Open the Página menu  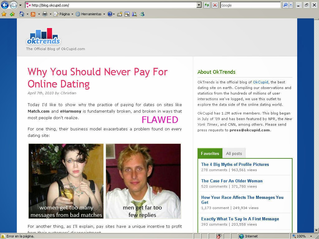[x=63, y=14]
